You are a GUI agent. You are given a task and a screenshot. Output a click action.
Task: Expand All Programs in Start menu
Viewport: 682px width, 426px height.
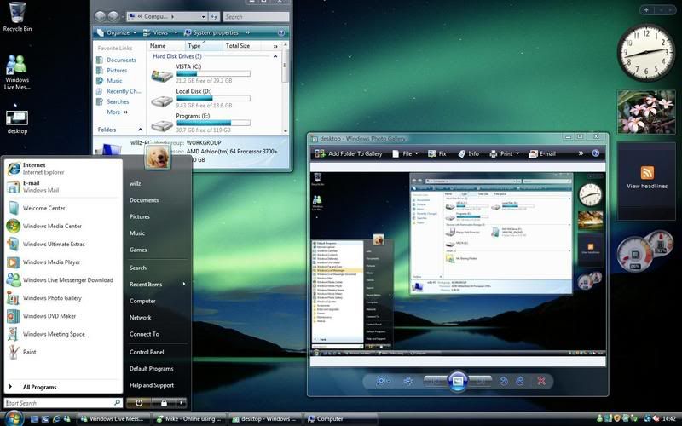pyautogui.click(x=62, y=387)
